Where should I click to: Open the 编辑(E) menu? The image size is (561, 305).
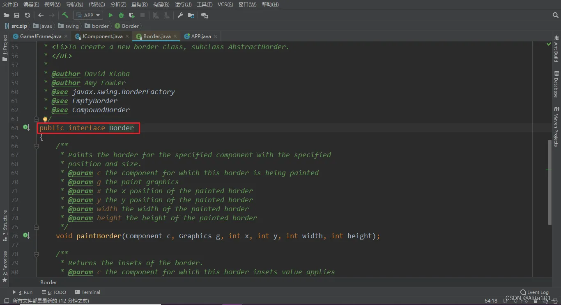(x=31, y=5)
